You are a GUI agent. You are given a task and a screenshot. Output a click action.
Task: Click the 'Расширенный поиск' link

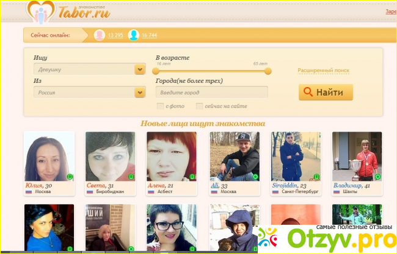click(323, 71)
